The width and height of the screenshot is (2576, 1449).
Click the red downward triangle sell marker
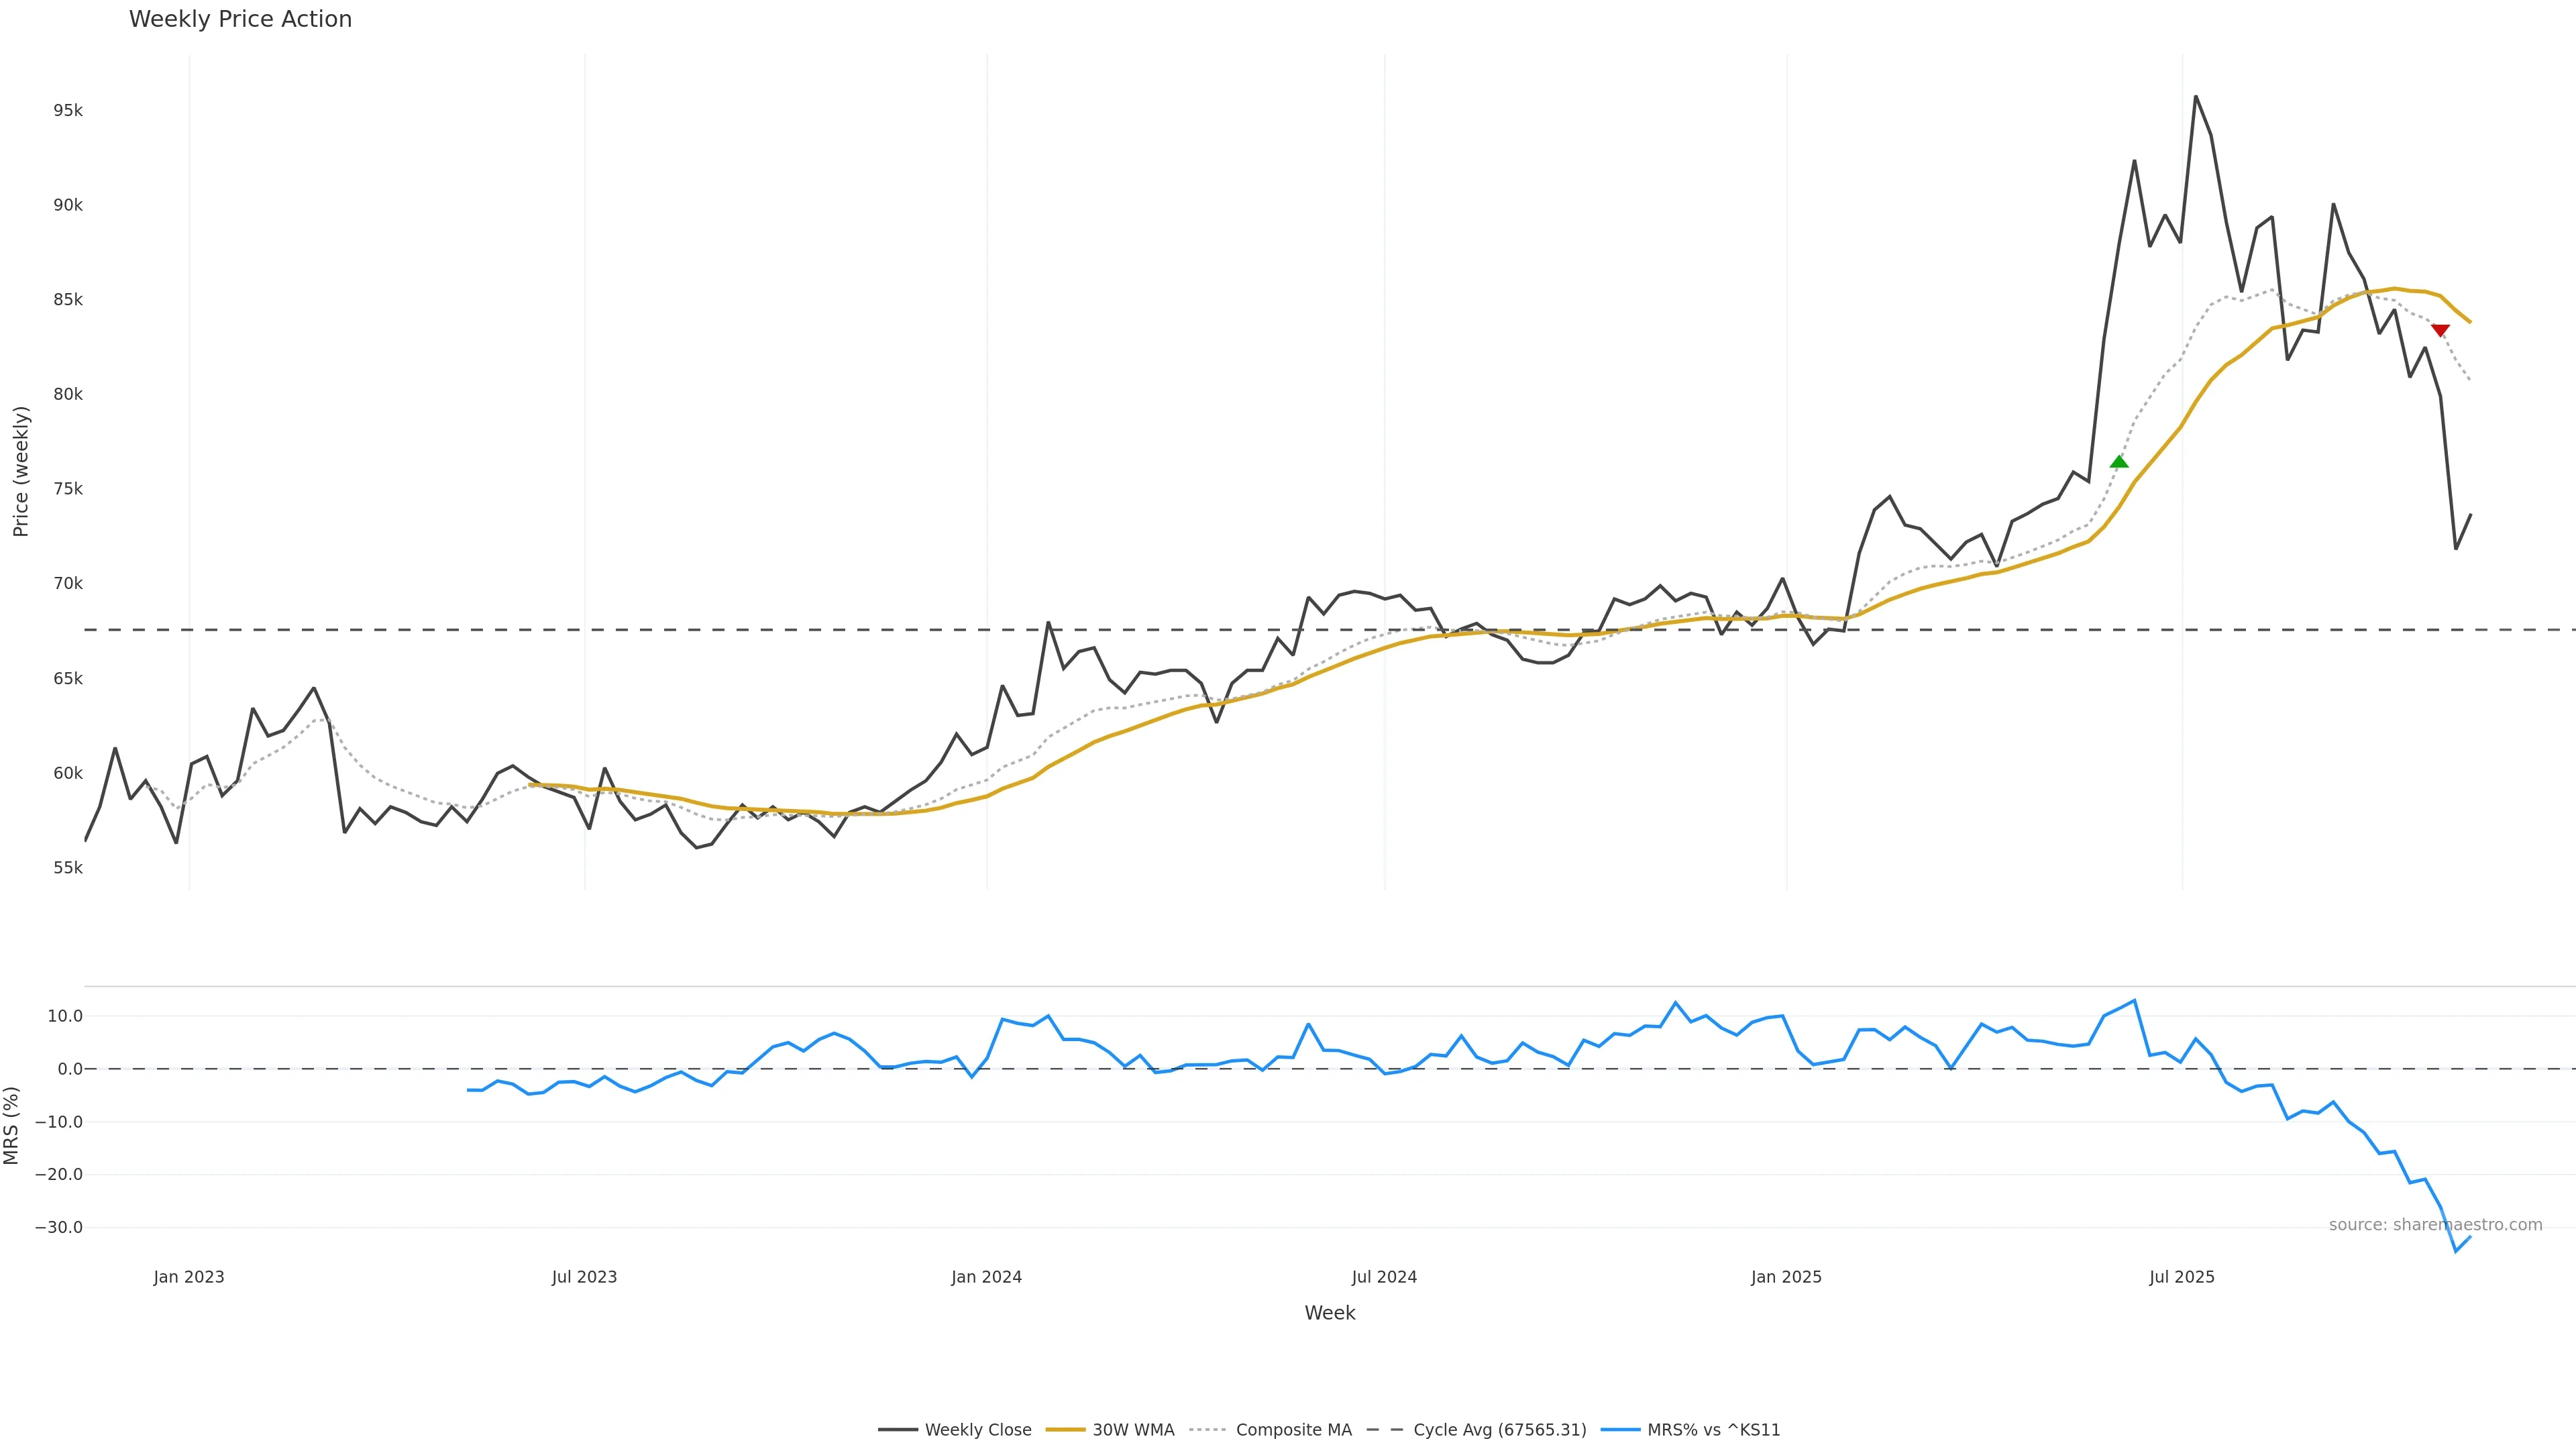pos(2440,330)
